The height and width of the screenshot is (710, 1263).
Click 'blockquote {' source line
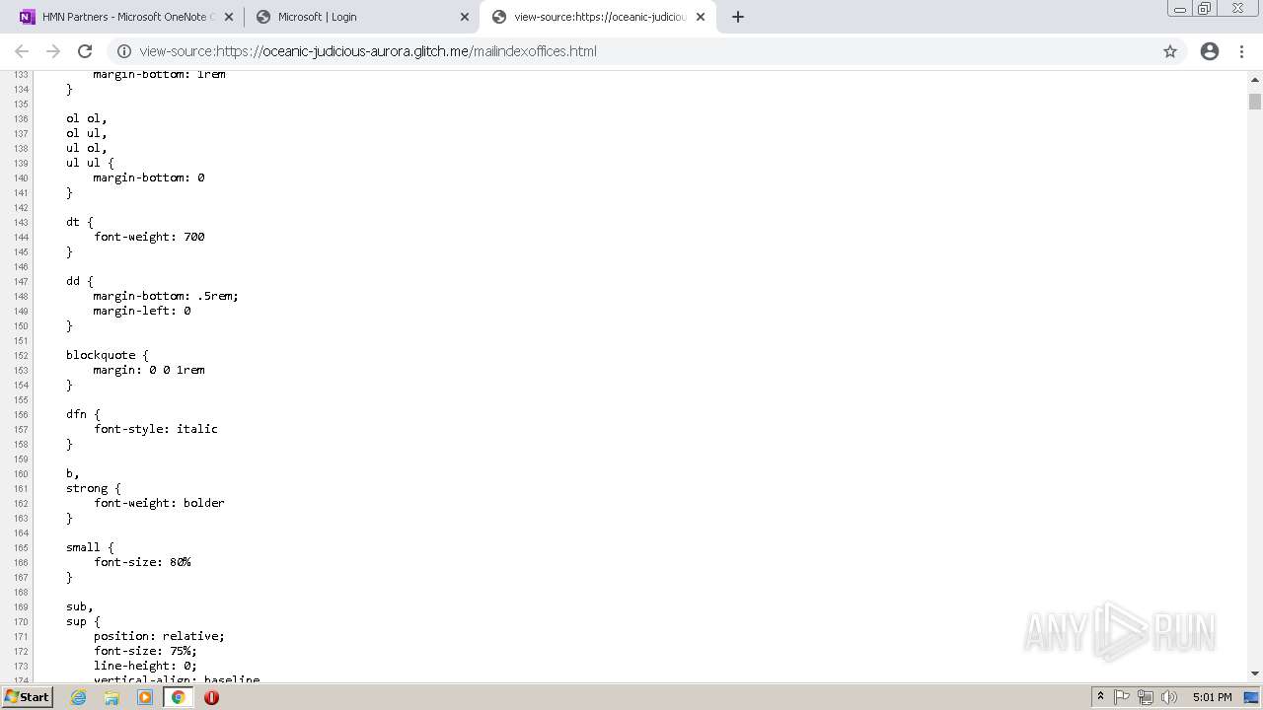pyautogui.click(x=108, y=355)
